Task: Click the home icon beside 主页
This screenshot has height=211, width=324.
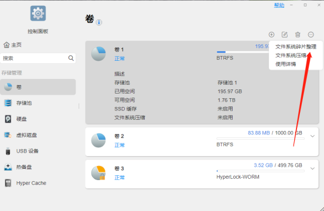Action: tap(6, 45)
